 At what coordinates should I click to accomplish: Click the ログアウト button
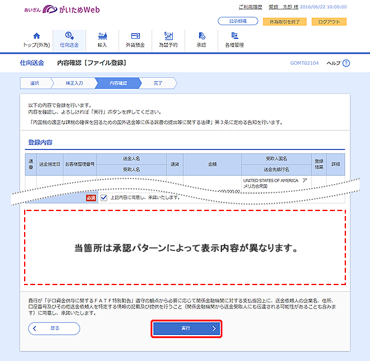point(329,22)
